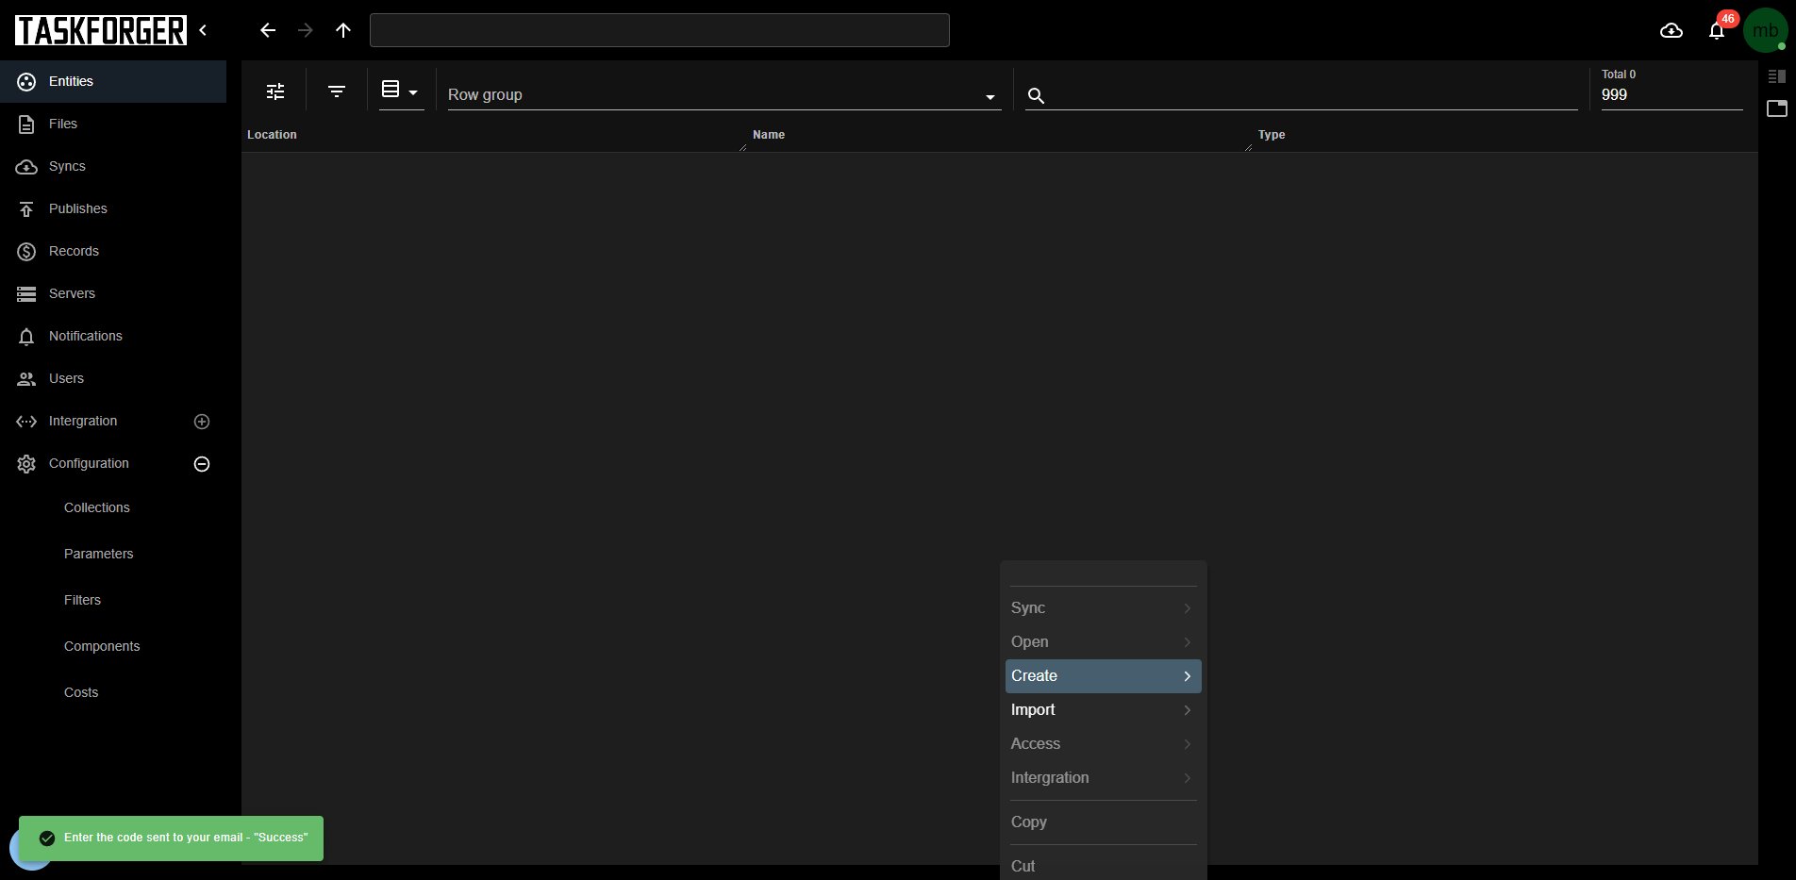Sort by the Name column header
The image size is (1796, 880).
coord(769,135)
